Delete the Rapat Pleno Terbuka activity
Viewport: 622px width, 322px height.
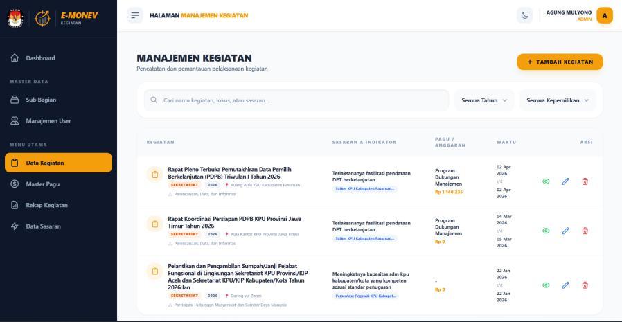(584, 181)
